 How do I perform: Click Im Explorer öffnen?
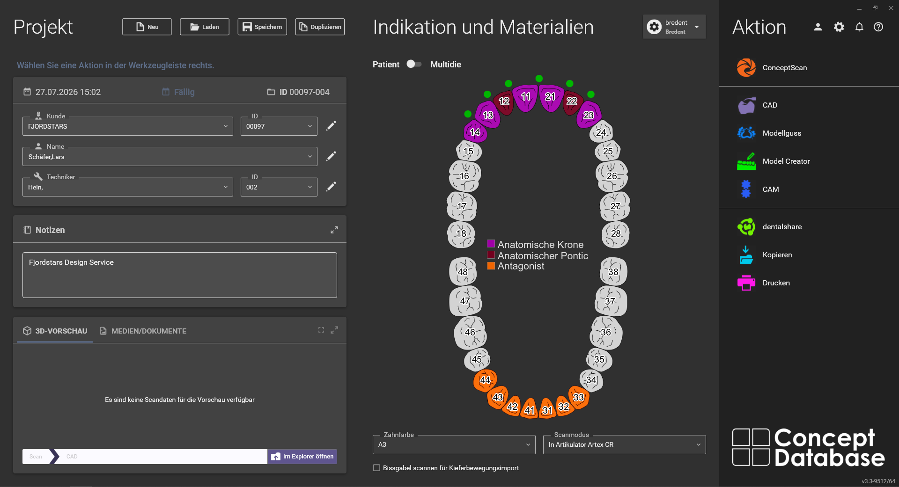[x=302, y=457]
